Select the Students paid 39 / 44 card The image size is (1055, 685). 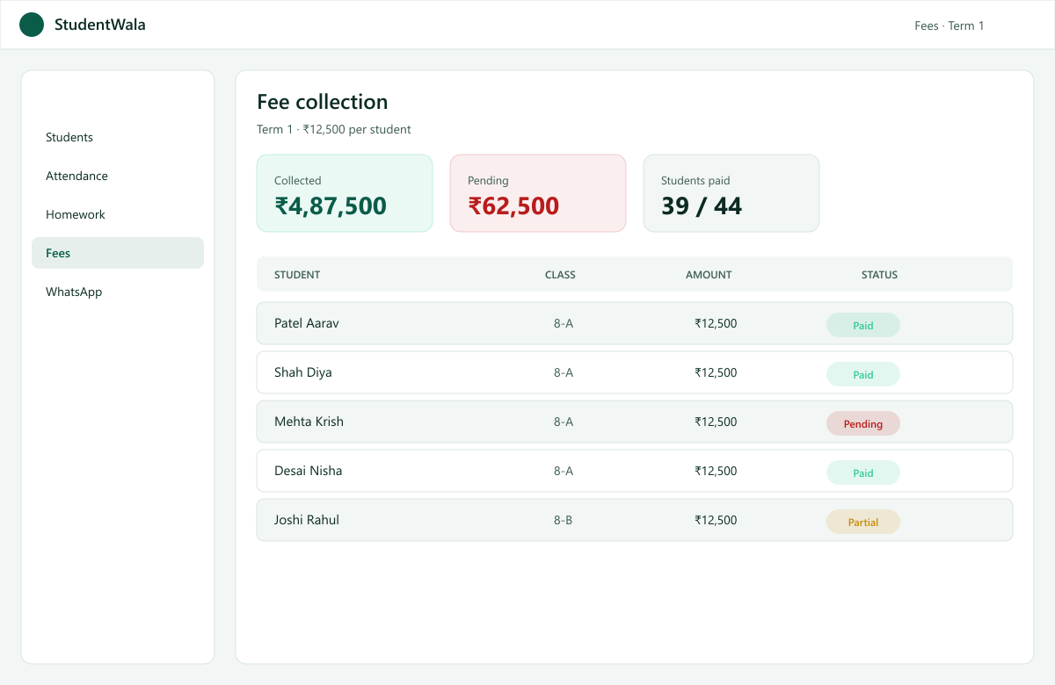(x=731, y=193)
